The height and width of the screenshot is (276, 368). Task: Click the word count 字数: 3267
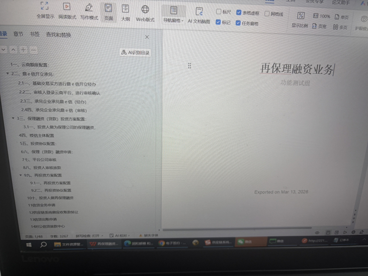[59, 236]
